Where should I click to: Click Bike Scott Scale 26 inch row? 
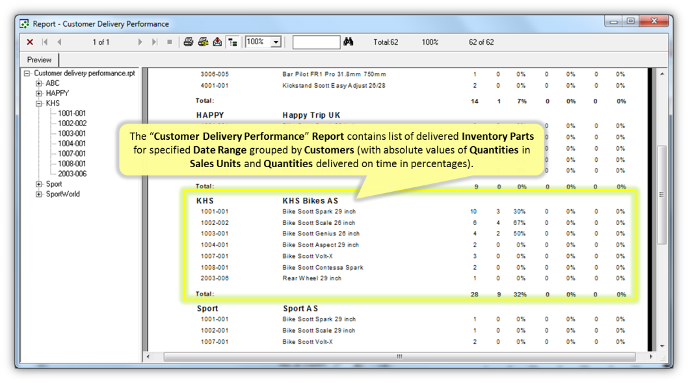click(319, 223)
